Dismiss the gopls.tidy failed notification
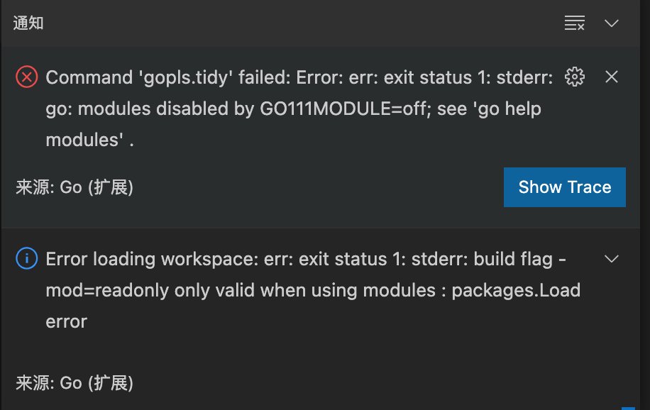650x410 pixels. coord(612,77)
